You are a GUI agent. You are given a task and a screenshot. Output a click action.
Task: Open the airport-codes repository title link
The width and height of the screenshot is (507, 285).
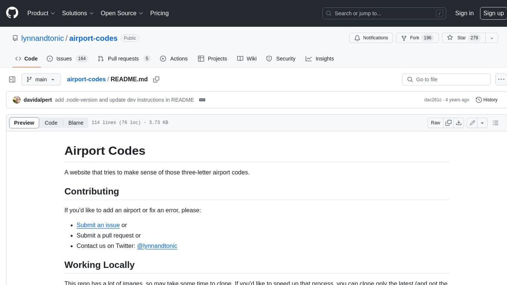pyautogui.click(x=93, y=38)
